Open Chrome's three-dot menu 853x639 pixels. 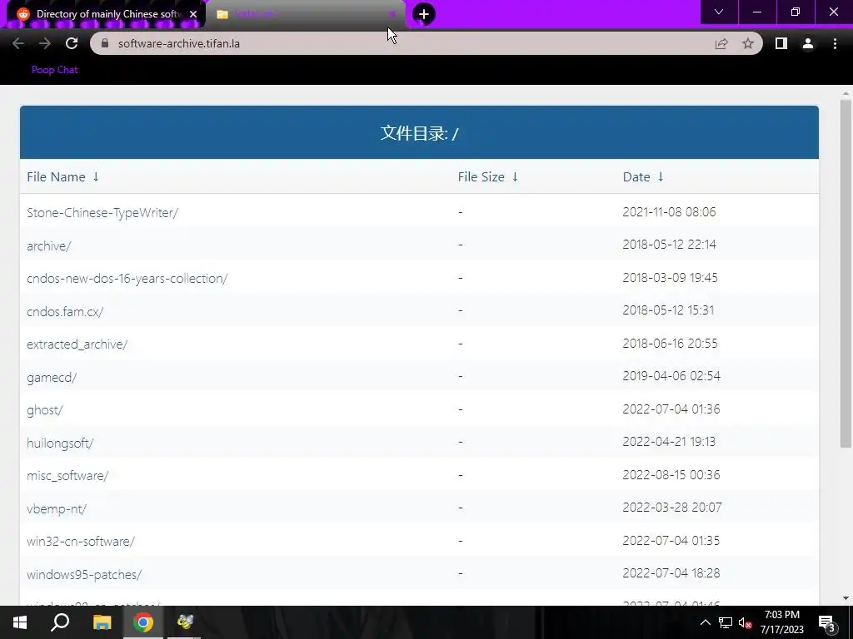[835, 43]
